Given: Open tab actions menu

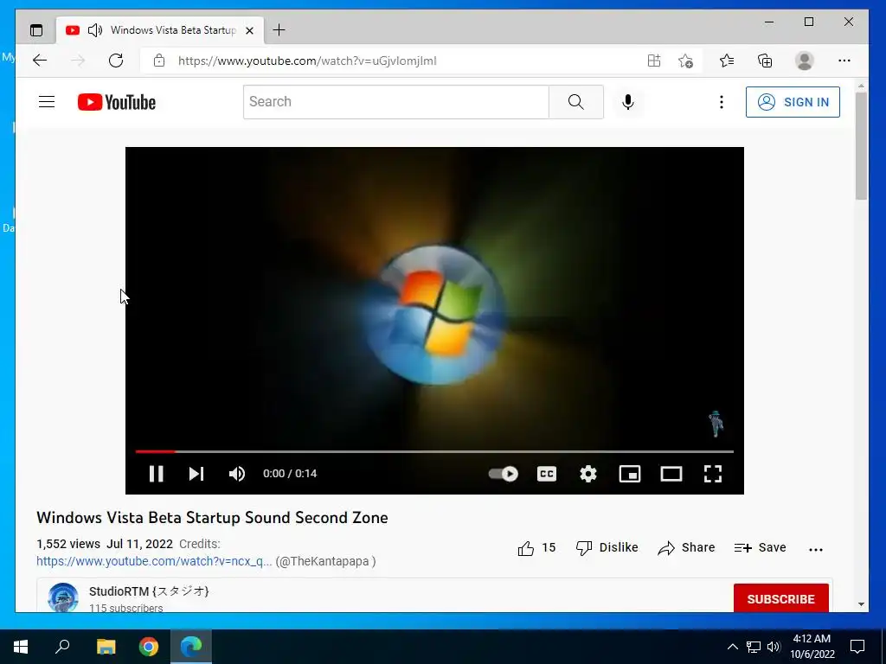Looking at the screenshot, I should click(x=36, y=30).
